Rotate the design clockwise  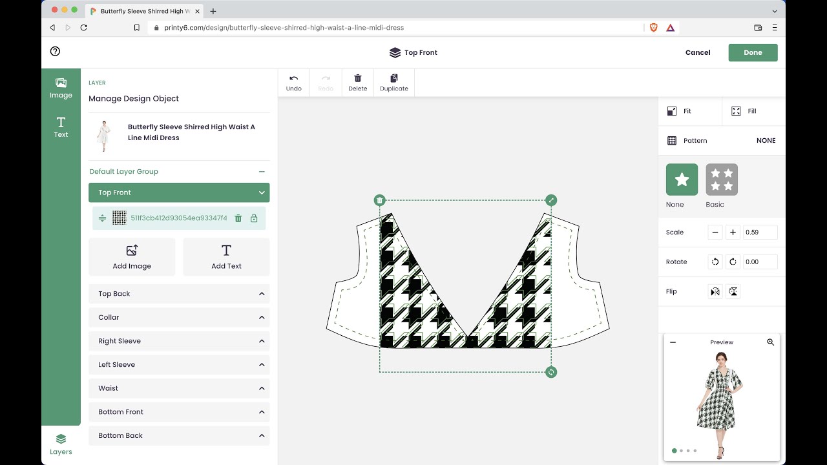pyautogui.click(x=733, y=262)
